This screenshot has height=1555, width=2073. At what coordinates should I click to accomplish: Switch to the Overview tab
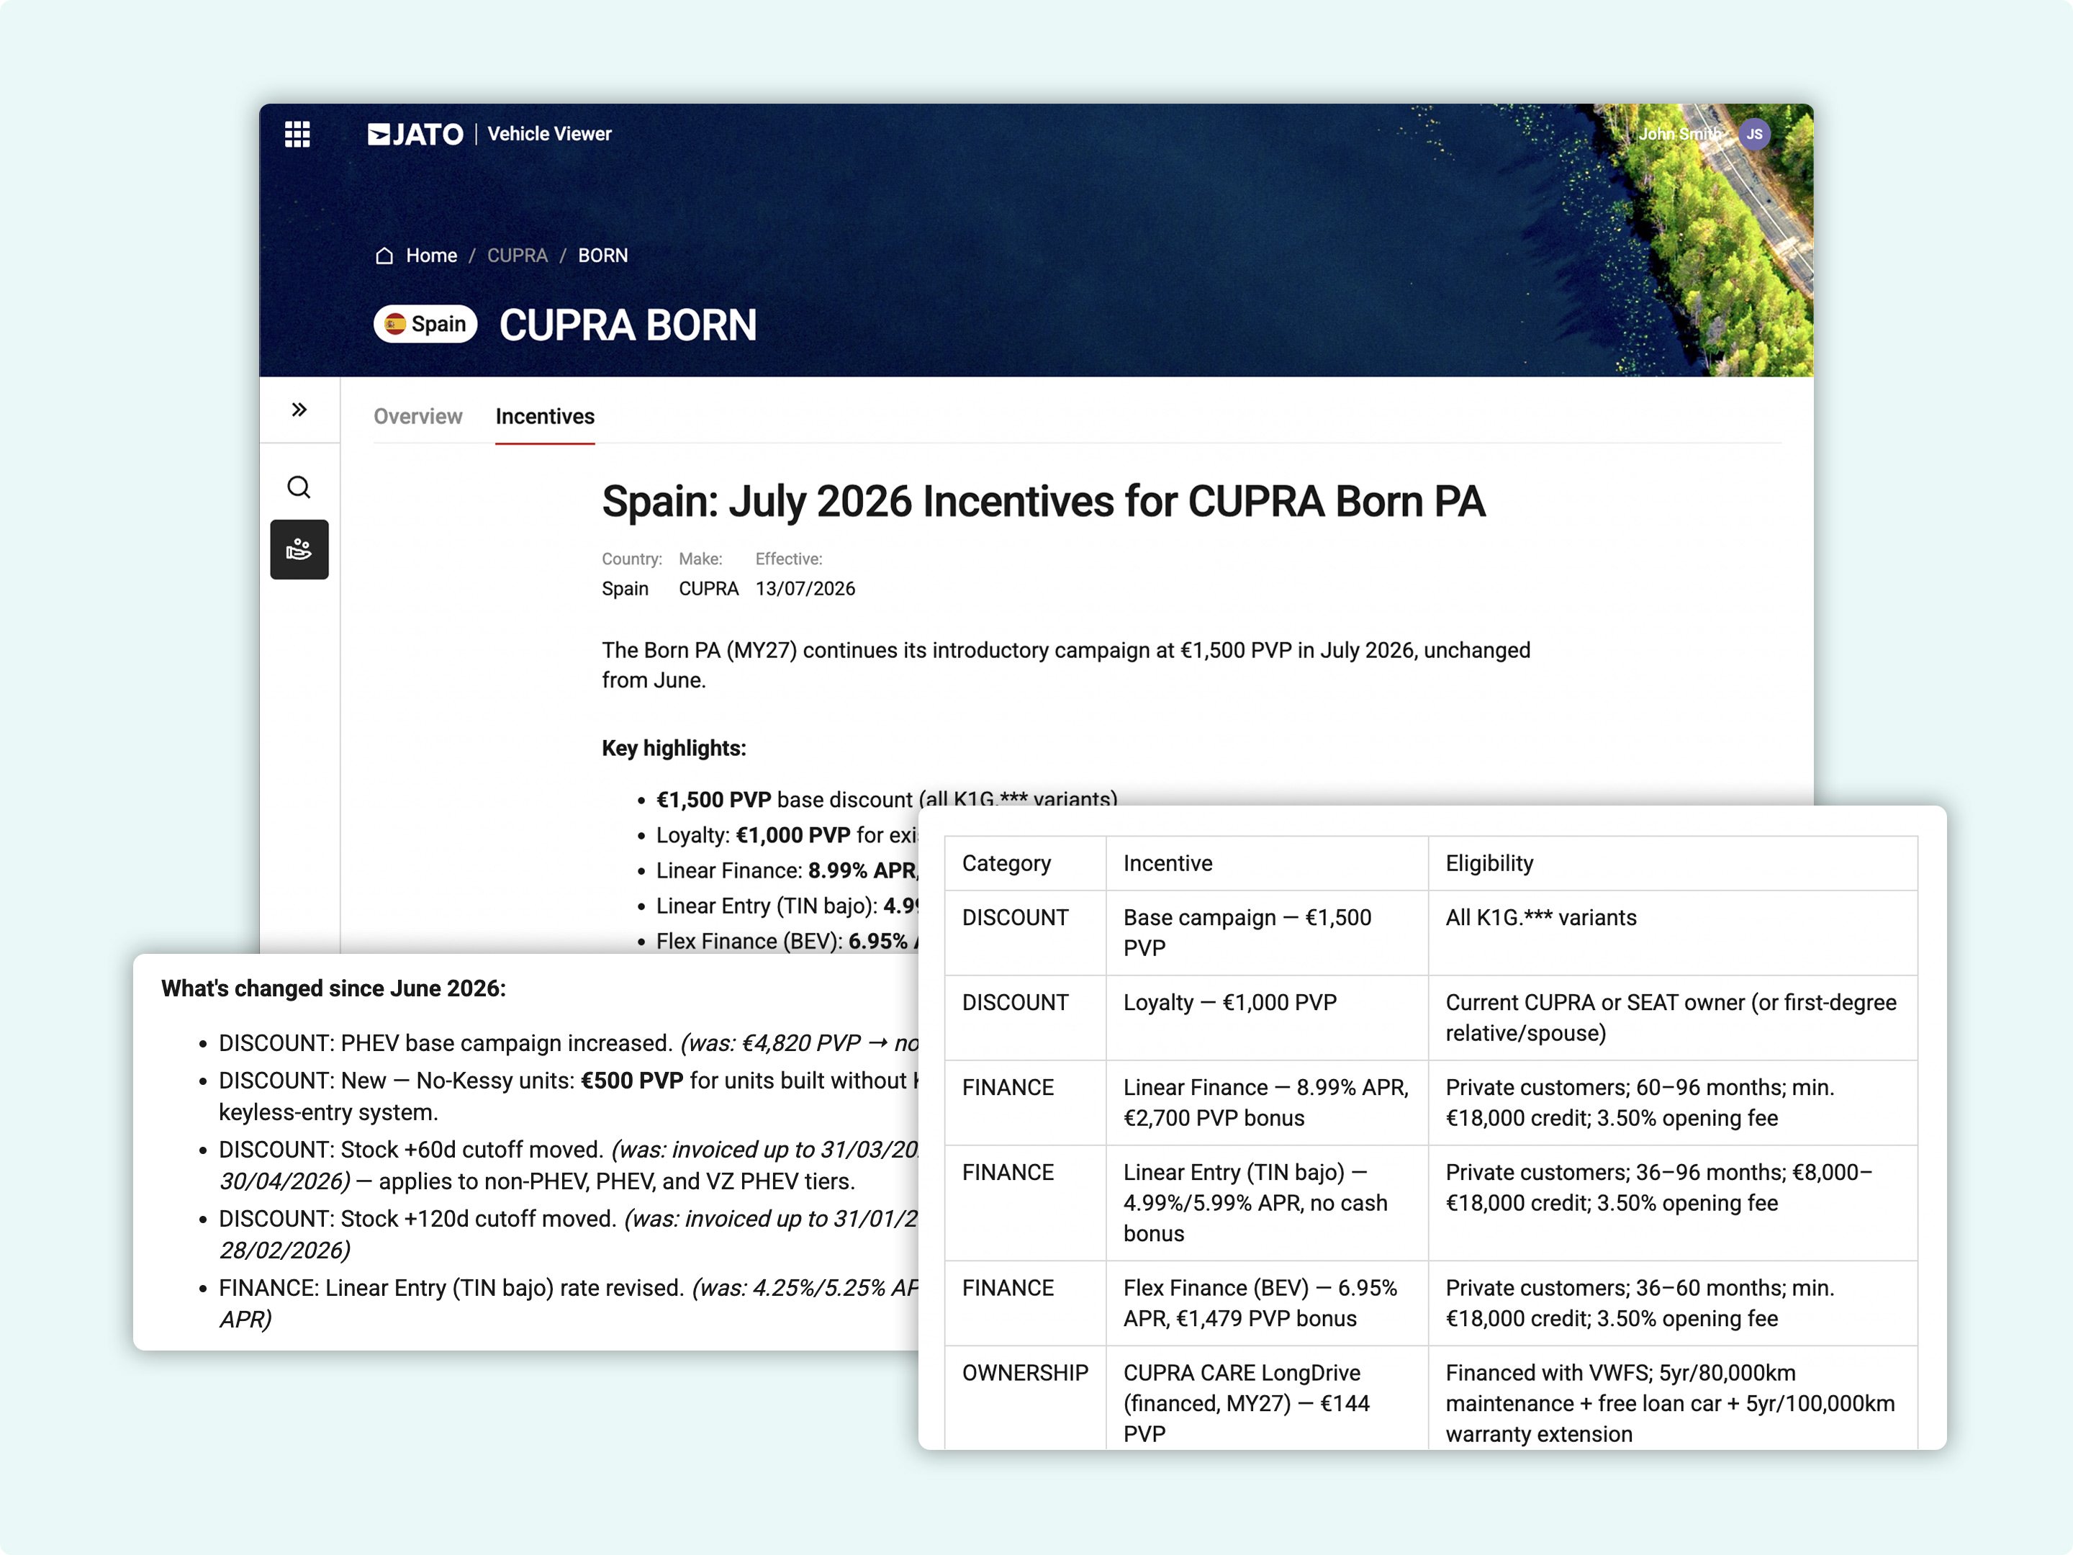(418, 416)
